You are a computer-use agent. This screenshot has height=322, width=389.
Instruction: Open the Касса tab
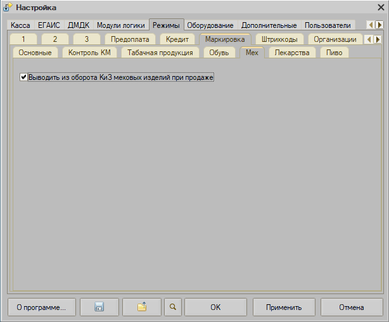(20, 25)
